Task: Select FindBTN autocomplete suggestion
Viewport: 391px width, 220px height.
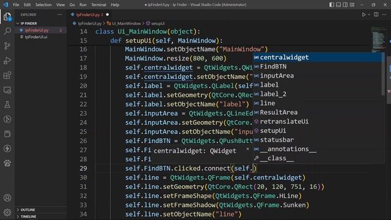Action: pyautogui.click(x=318, y=67)
